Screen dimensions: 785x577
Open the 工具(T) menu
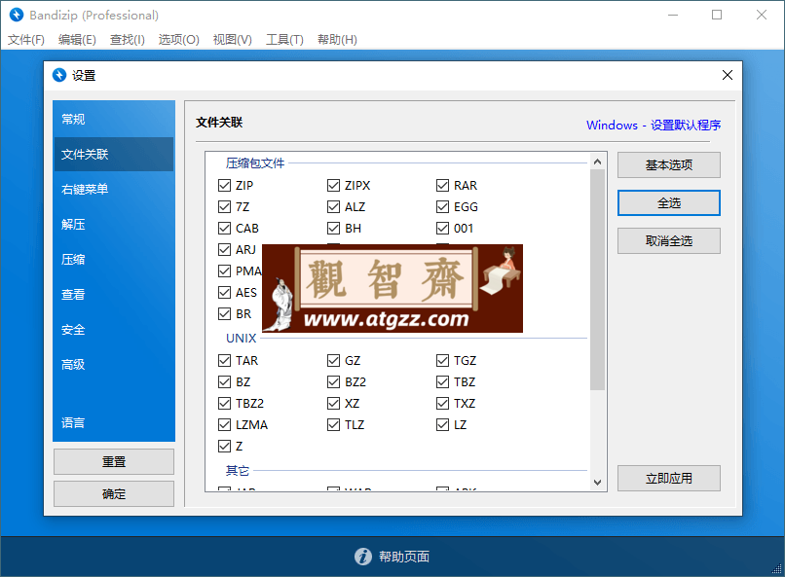click(284, 40)
